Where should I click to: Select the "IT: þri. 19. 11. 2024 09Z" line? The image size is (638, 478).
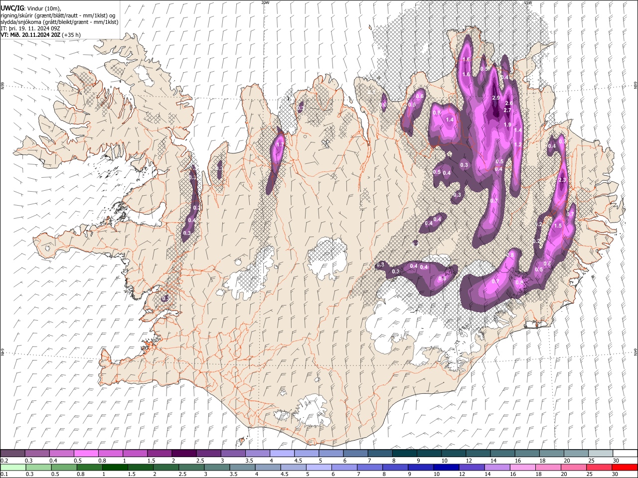[x=31, y=28]
